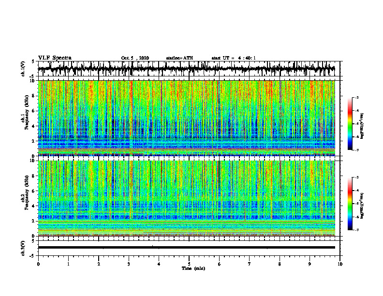Click the "ch.1(V)" waveform axis label
This screenshot has width=383, height=296.
pos(23,69)
